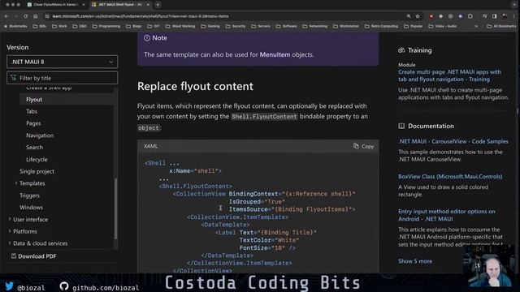Click the table of contents scrollbar
The image size is (520, 292).
click(115, 208)
